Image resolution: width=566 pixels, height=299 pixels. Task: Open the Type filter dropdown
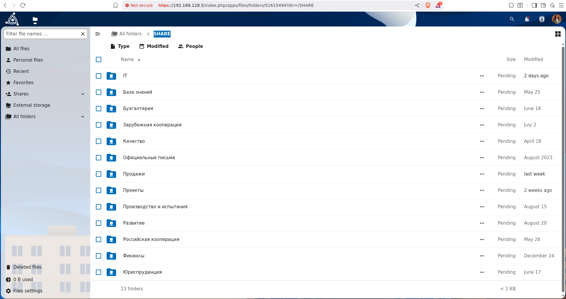pyautogui.click(x=120, y=46)
